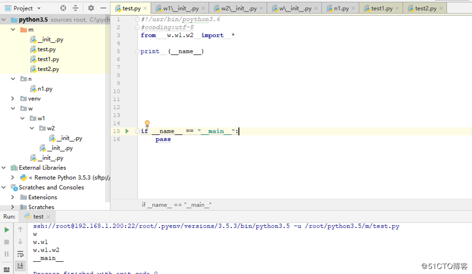The height and width of the screenshot is (274, 472).
Task: Collapse the w folder
Action: (13, 109)
